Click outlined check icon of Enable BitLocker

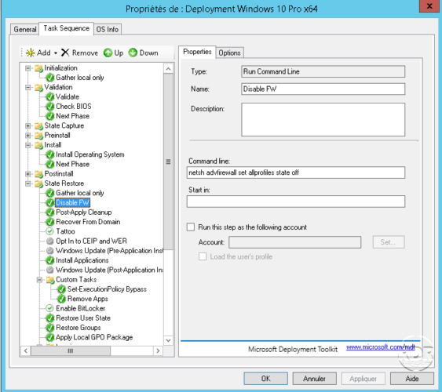point(49,308)
